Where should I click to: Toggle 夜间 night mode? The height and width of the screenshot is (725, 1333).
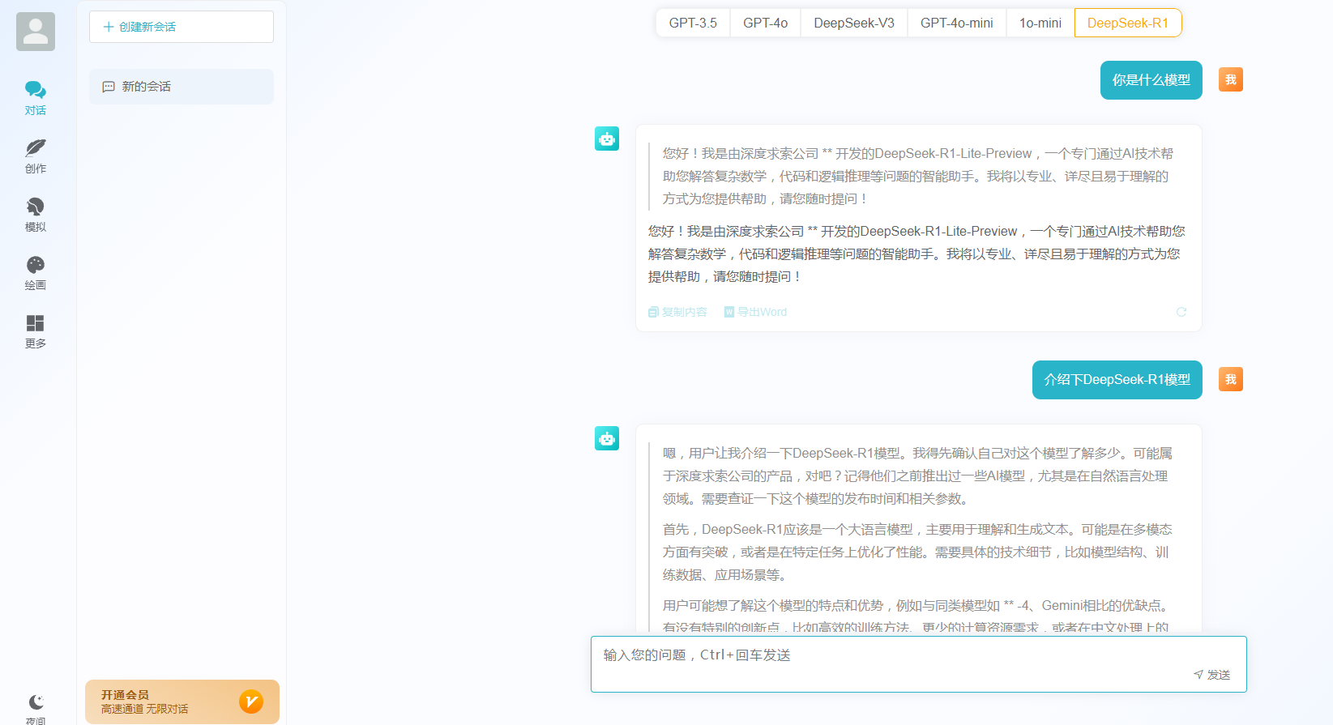[36, 709]
